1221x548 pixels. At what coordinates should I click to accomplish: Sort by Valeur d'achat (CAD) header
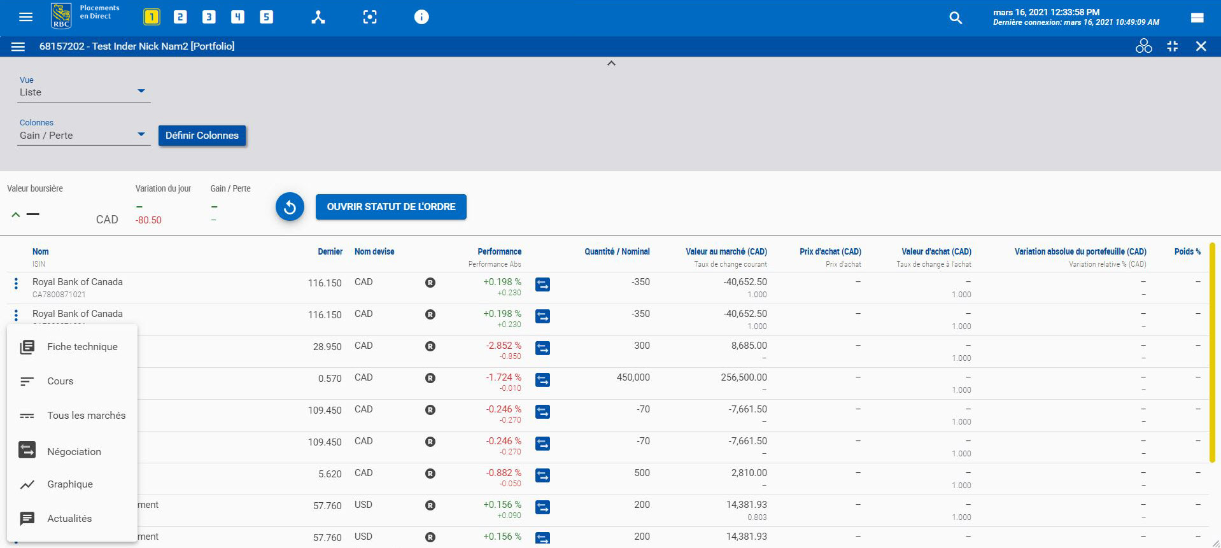[x=936, y=251]
